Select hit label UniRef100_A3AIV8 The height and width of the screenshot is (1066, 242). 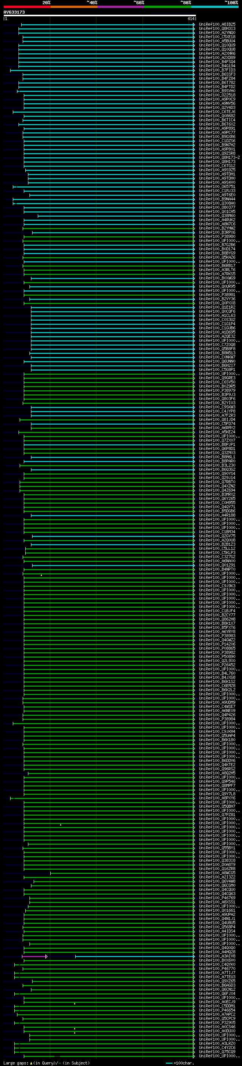pyautogui.click(x=217, y=956)
